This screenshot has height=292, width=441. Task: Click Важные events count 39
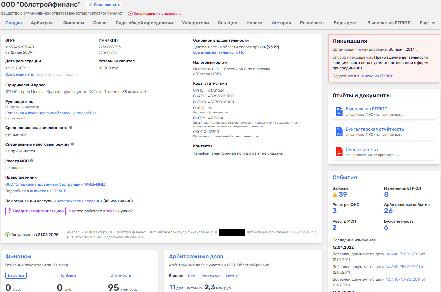[x=343, y=194]
